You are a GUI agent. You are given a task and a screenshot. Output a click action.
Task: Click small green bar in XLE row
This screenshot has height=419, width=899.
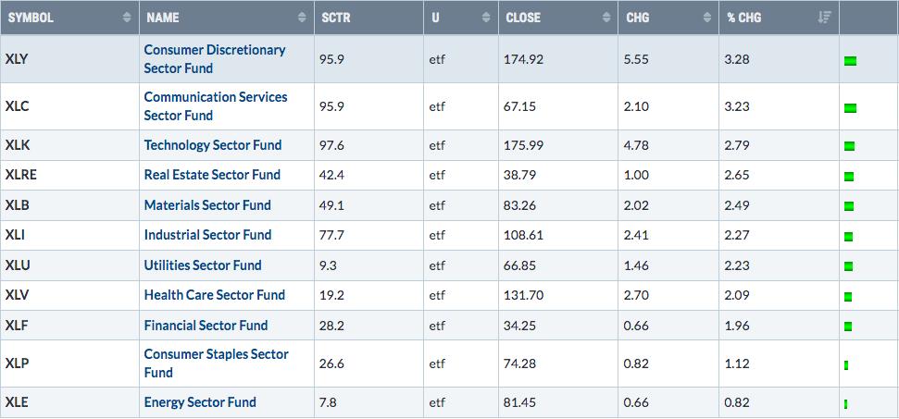(845, 404)
